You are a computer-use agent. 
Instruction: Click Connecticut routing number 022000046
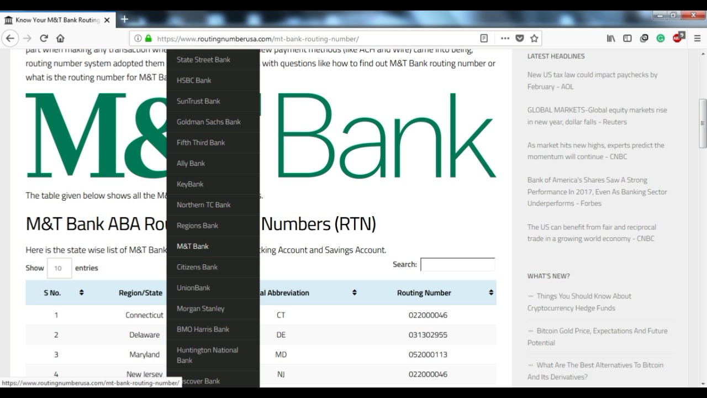pyautogui.click(x=428, y=315)
